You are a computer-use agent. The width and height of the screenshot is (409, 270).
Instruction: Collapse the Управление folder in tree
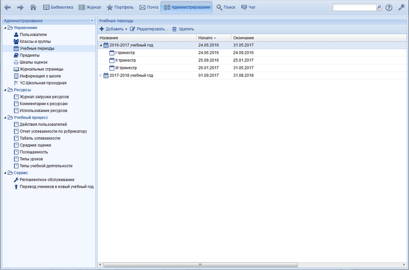(5, 28)
